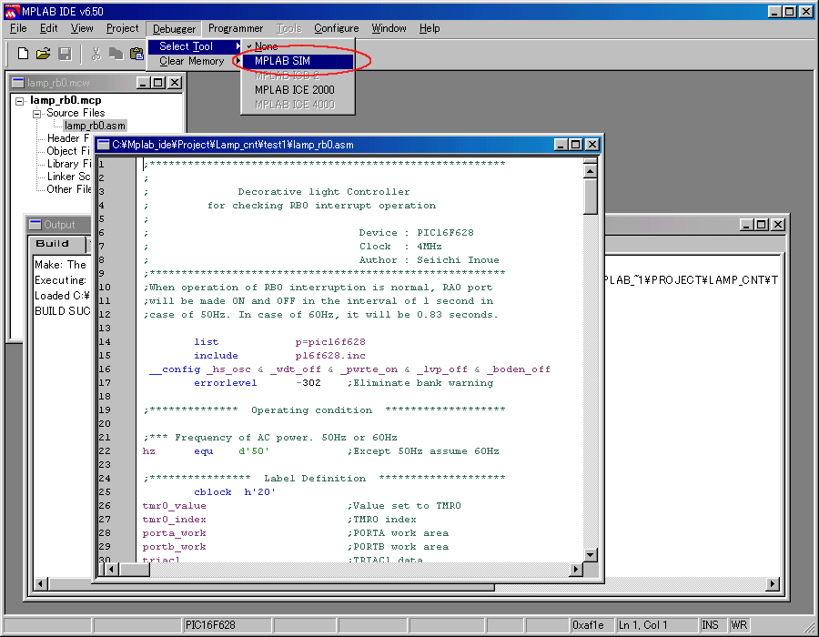Viewport: 819px width, 637px height.
Task: Click the MPLAB IDE title bar logo icon
Action: pyautogui.click(x=12, y=11)
